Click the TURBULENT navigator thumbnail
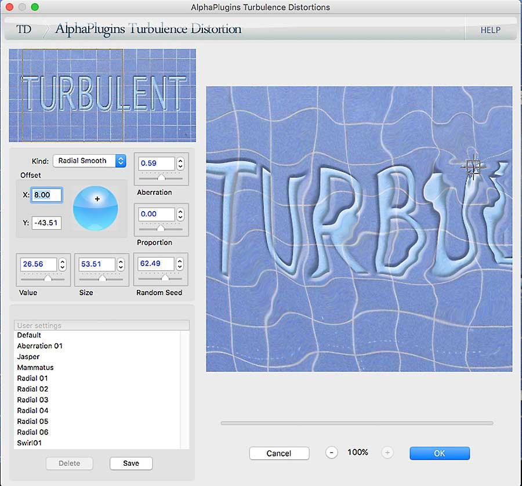This screenshot has height=486, width=522. click(x=103, y=95)
